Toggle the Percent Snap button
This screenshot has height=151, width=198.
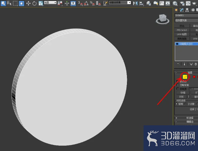pos(92,3)
